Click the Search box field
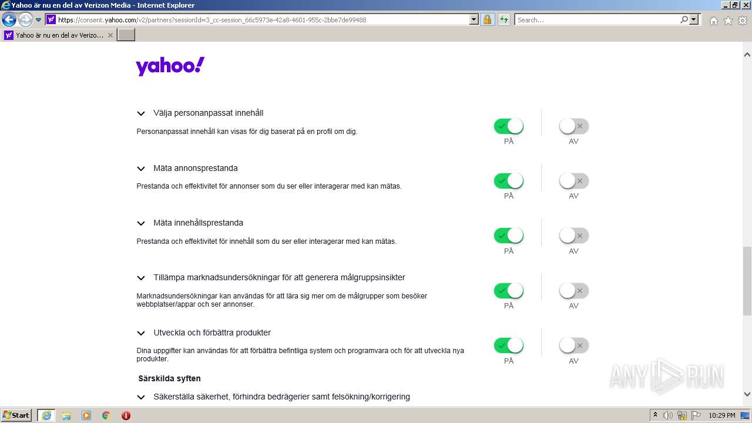Viewport: 752px width, 423px height. pos(597,19)
